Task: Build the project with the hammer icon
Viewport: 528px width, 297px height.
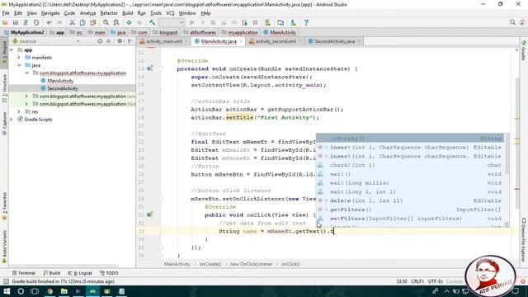Action: (152, 22)
